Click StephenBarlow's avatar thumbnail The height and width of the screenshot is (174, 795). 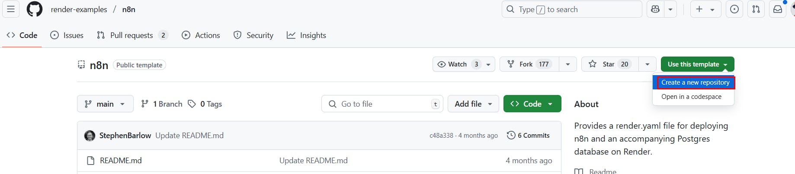point(90,136)
